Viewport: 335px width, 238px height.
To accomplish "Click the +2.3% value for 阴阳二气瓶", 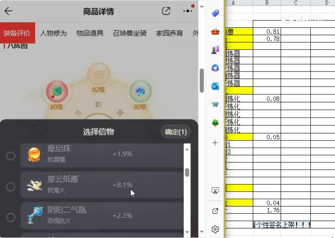I will click(x=122, y=215).
